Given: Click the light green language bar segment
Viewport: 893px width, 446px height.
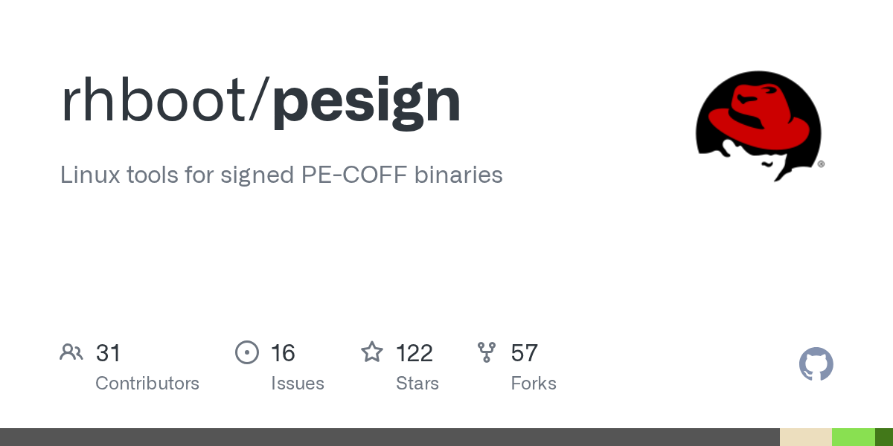Looking at the screenshot, I should tap(853, 437).
